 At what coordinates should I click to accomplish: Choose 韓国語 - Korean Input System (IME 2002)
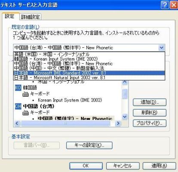[89, 59]
